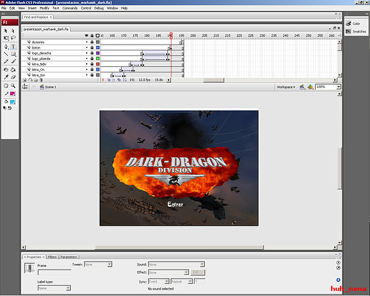
Task: Open the Edit Symbols dropdown icon
Action: tap(310, 87)
